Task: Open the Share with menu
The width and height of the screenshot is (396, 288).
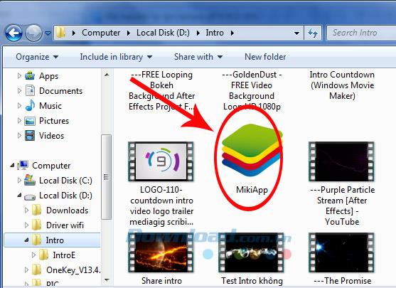Action: (198, 57)
